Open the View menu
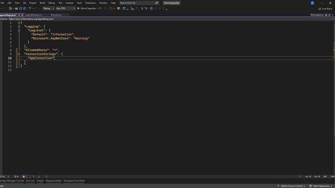This screenshot has width=335, height=188. coord(17,3)
